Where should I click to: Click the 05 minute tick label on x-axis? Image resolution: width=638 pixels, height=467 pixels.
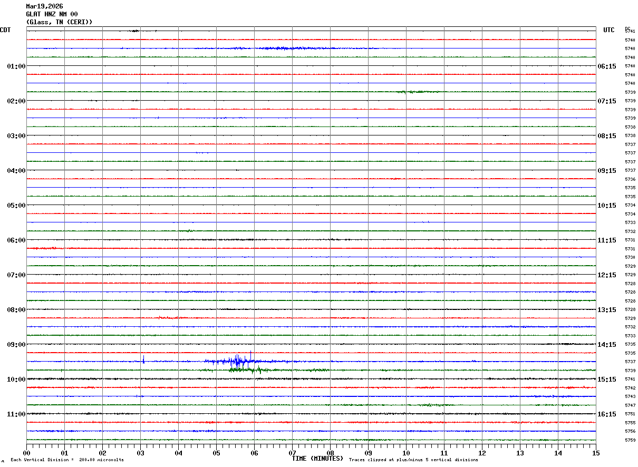(x=216, y=453)
